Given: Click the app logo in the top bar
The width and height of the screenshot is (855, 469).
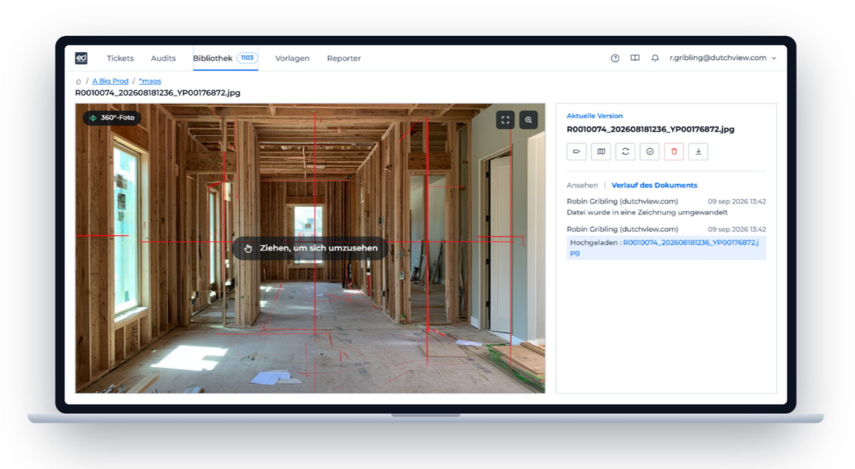Looking at the screenshot, I should (81, 58).
